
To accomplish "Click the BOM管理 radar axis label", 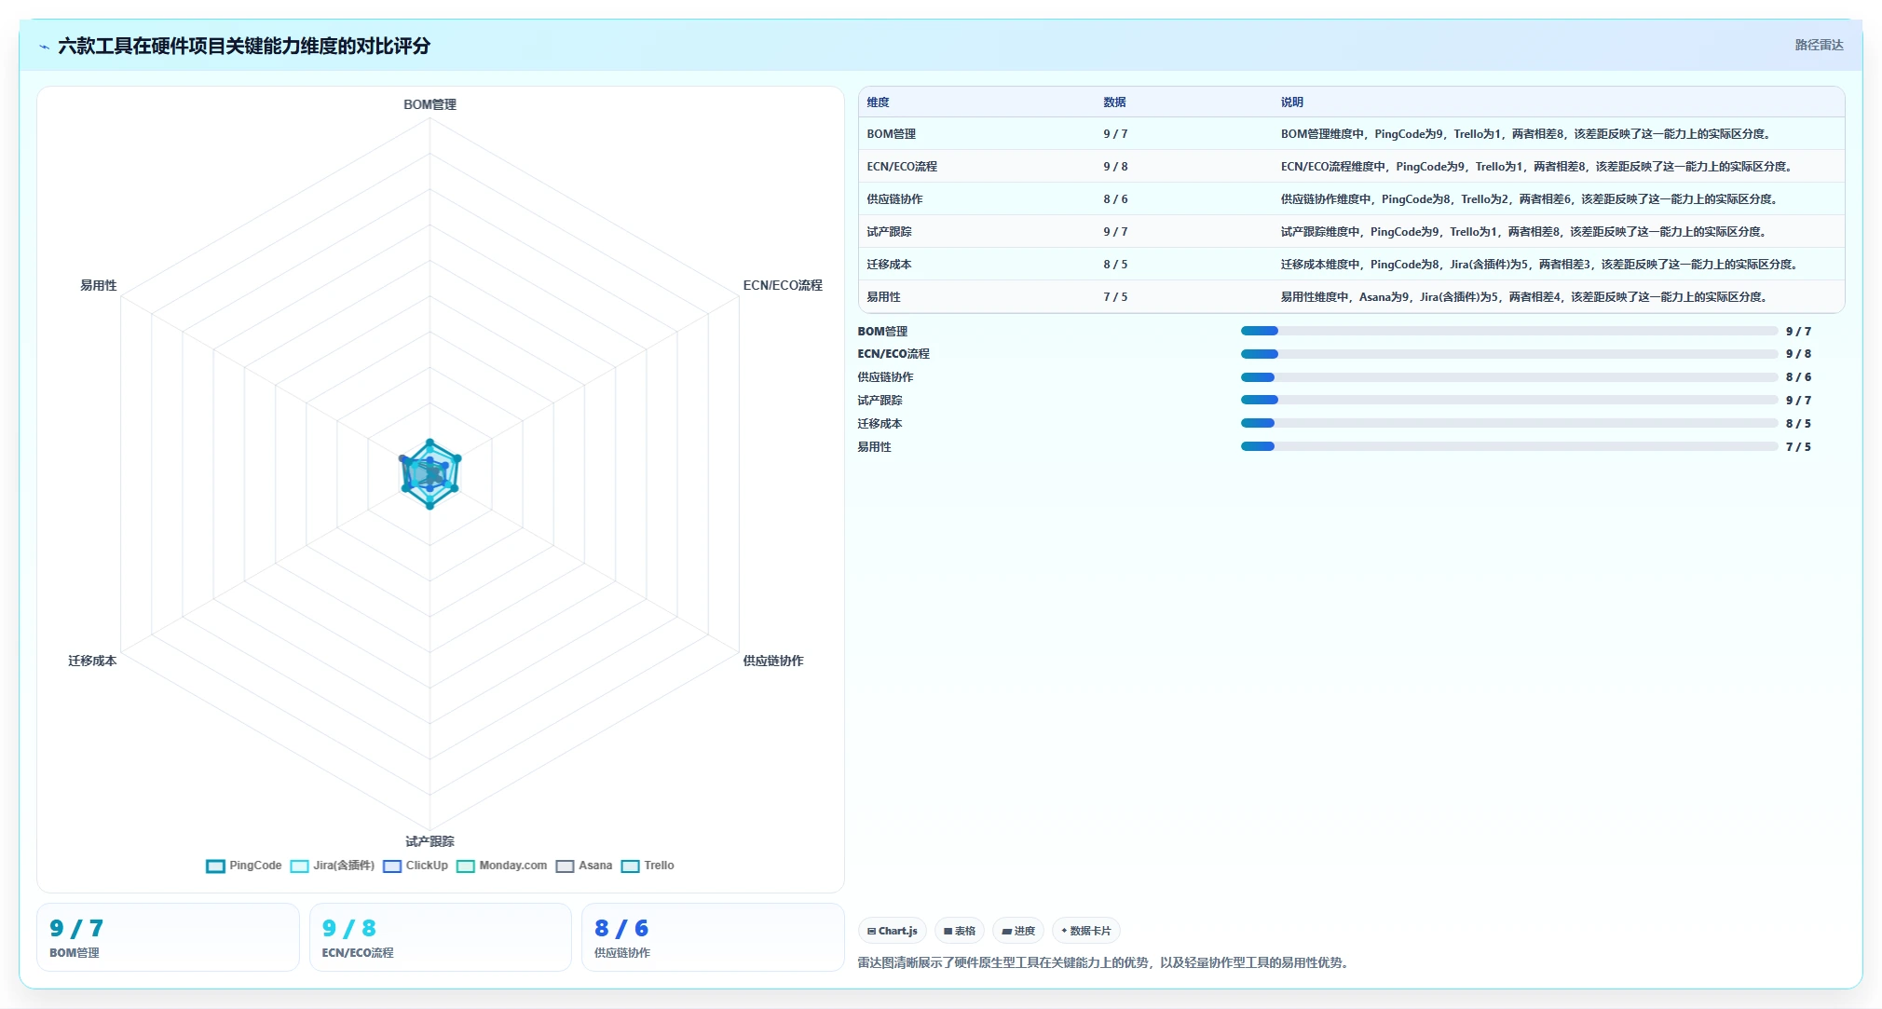I will (x=430, y=104).
